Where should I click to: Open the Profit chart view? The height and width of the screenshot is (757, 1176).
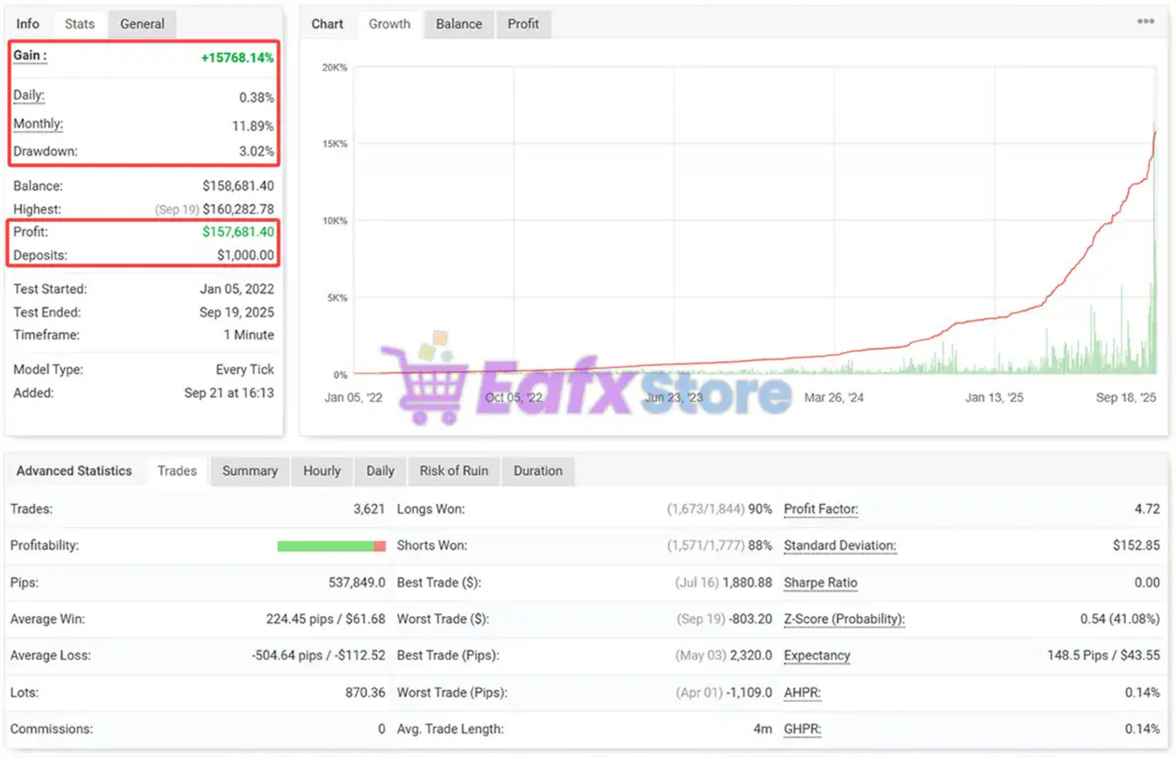(523, 24)
